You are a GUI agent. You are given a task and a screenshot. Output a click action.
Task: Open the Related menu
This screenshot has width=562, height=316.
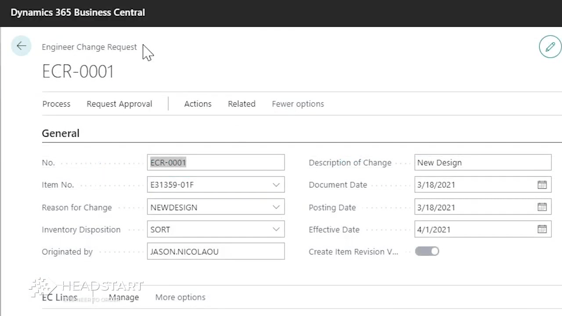pos(241,104)
